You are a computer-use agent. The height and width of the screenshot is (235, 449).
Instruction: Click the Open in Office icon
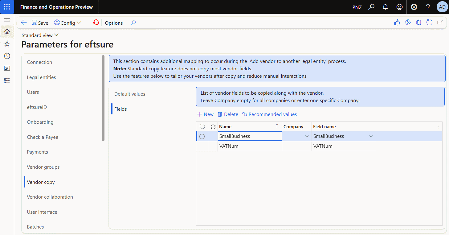coord(418,23)
